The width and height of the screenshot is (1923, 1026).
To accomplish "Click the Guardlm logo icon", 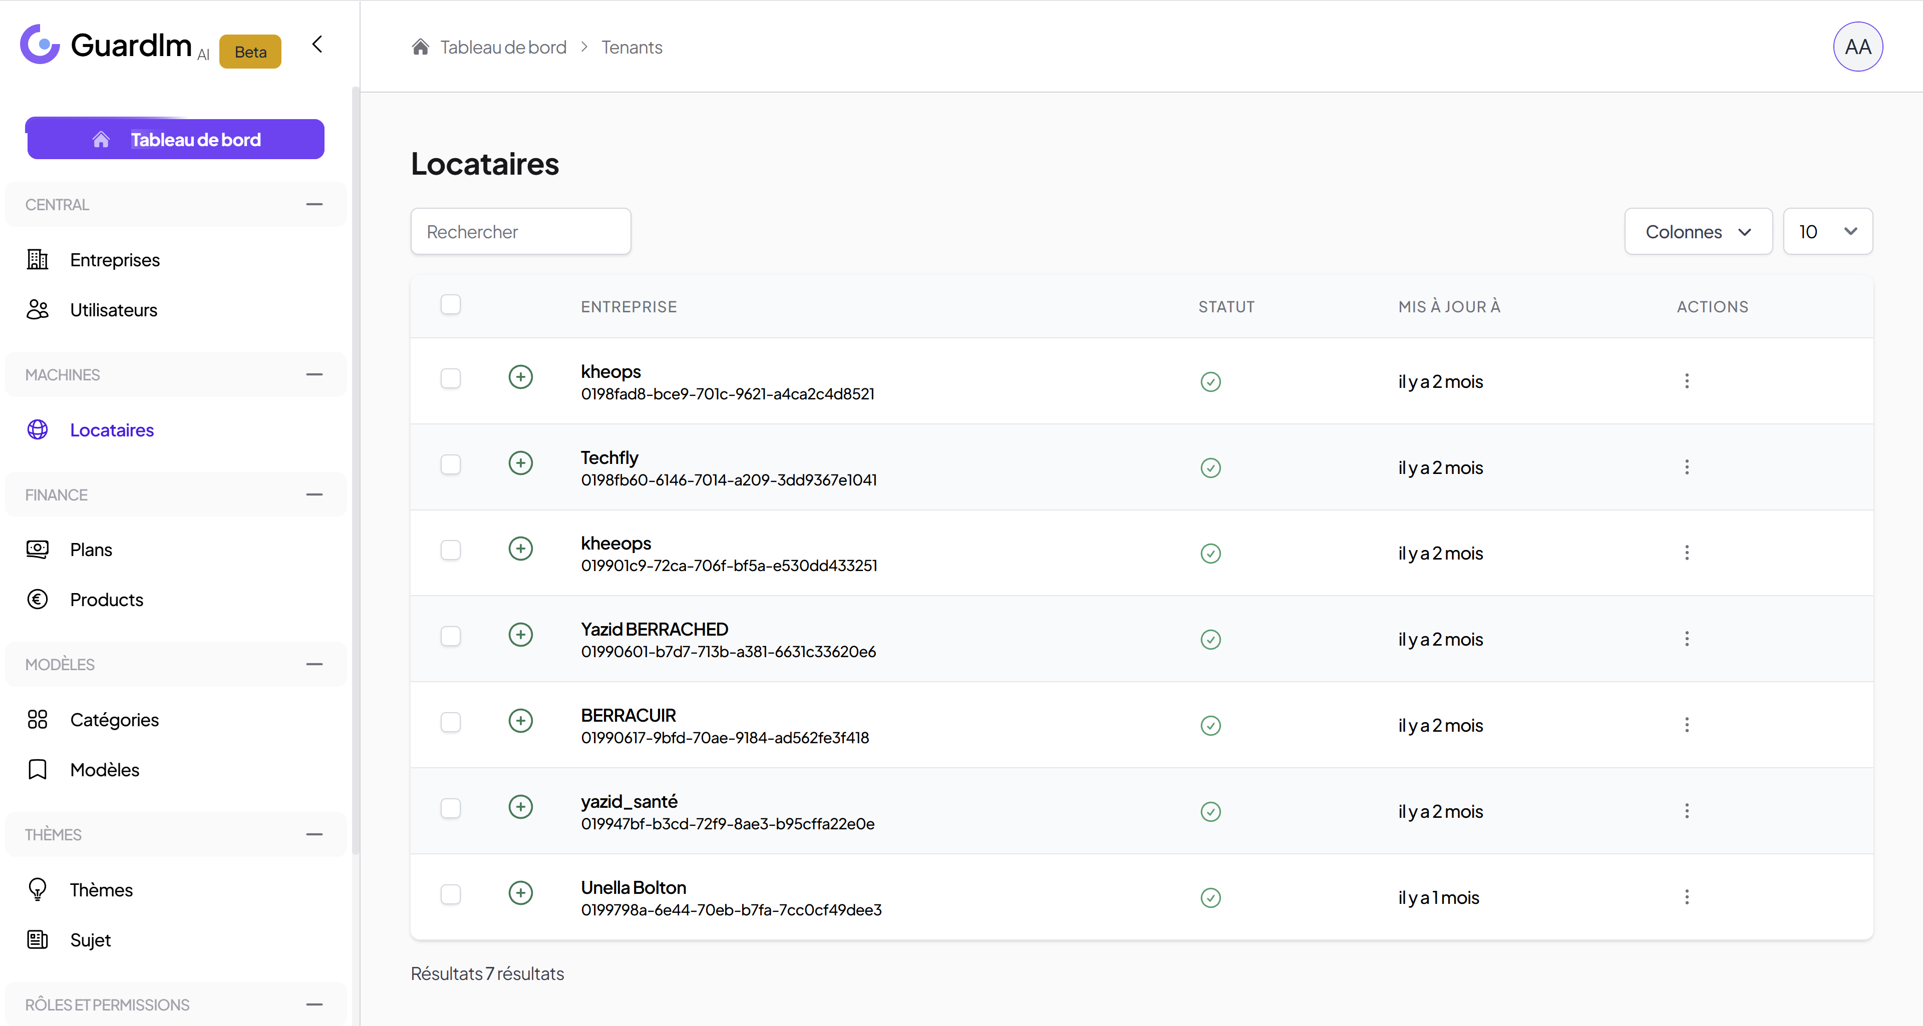I will (40, 45).
